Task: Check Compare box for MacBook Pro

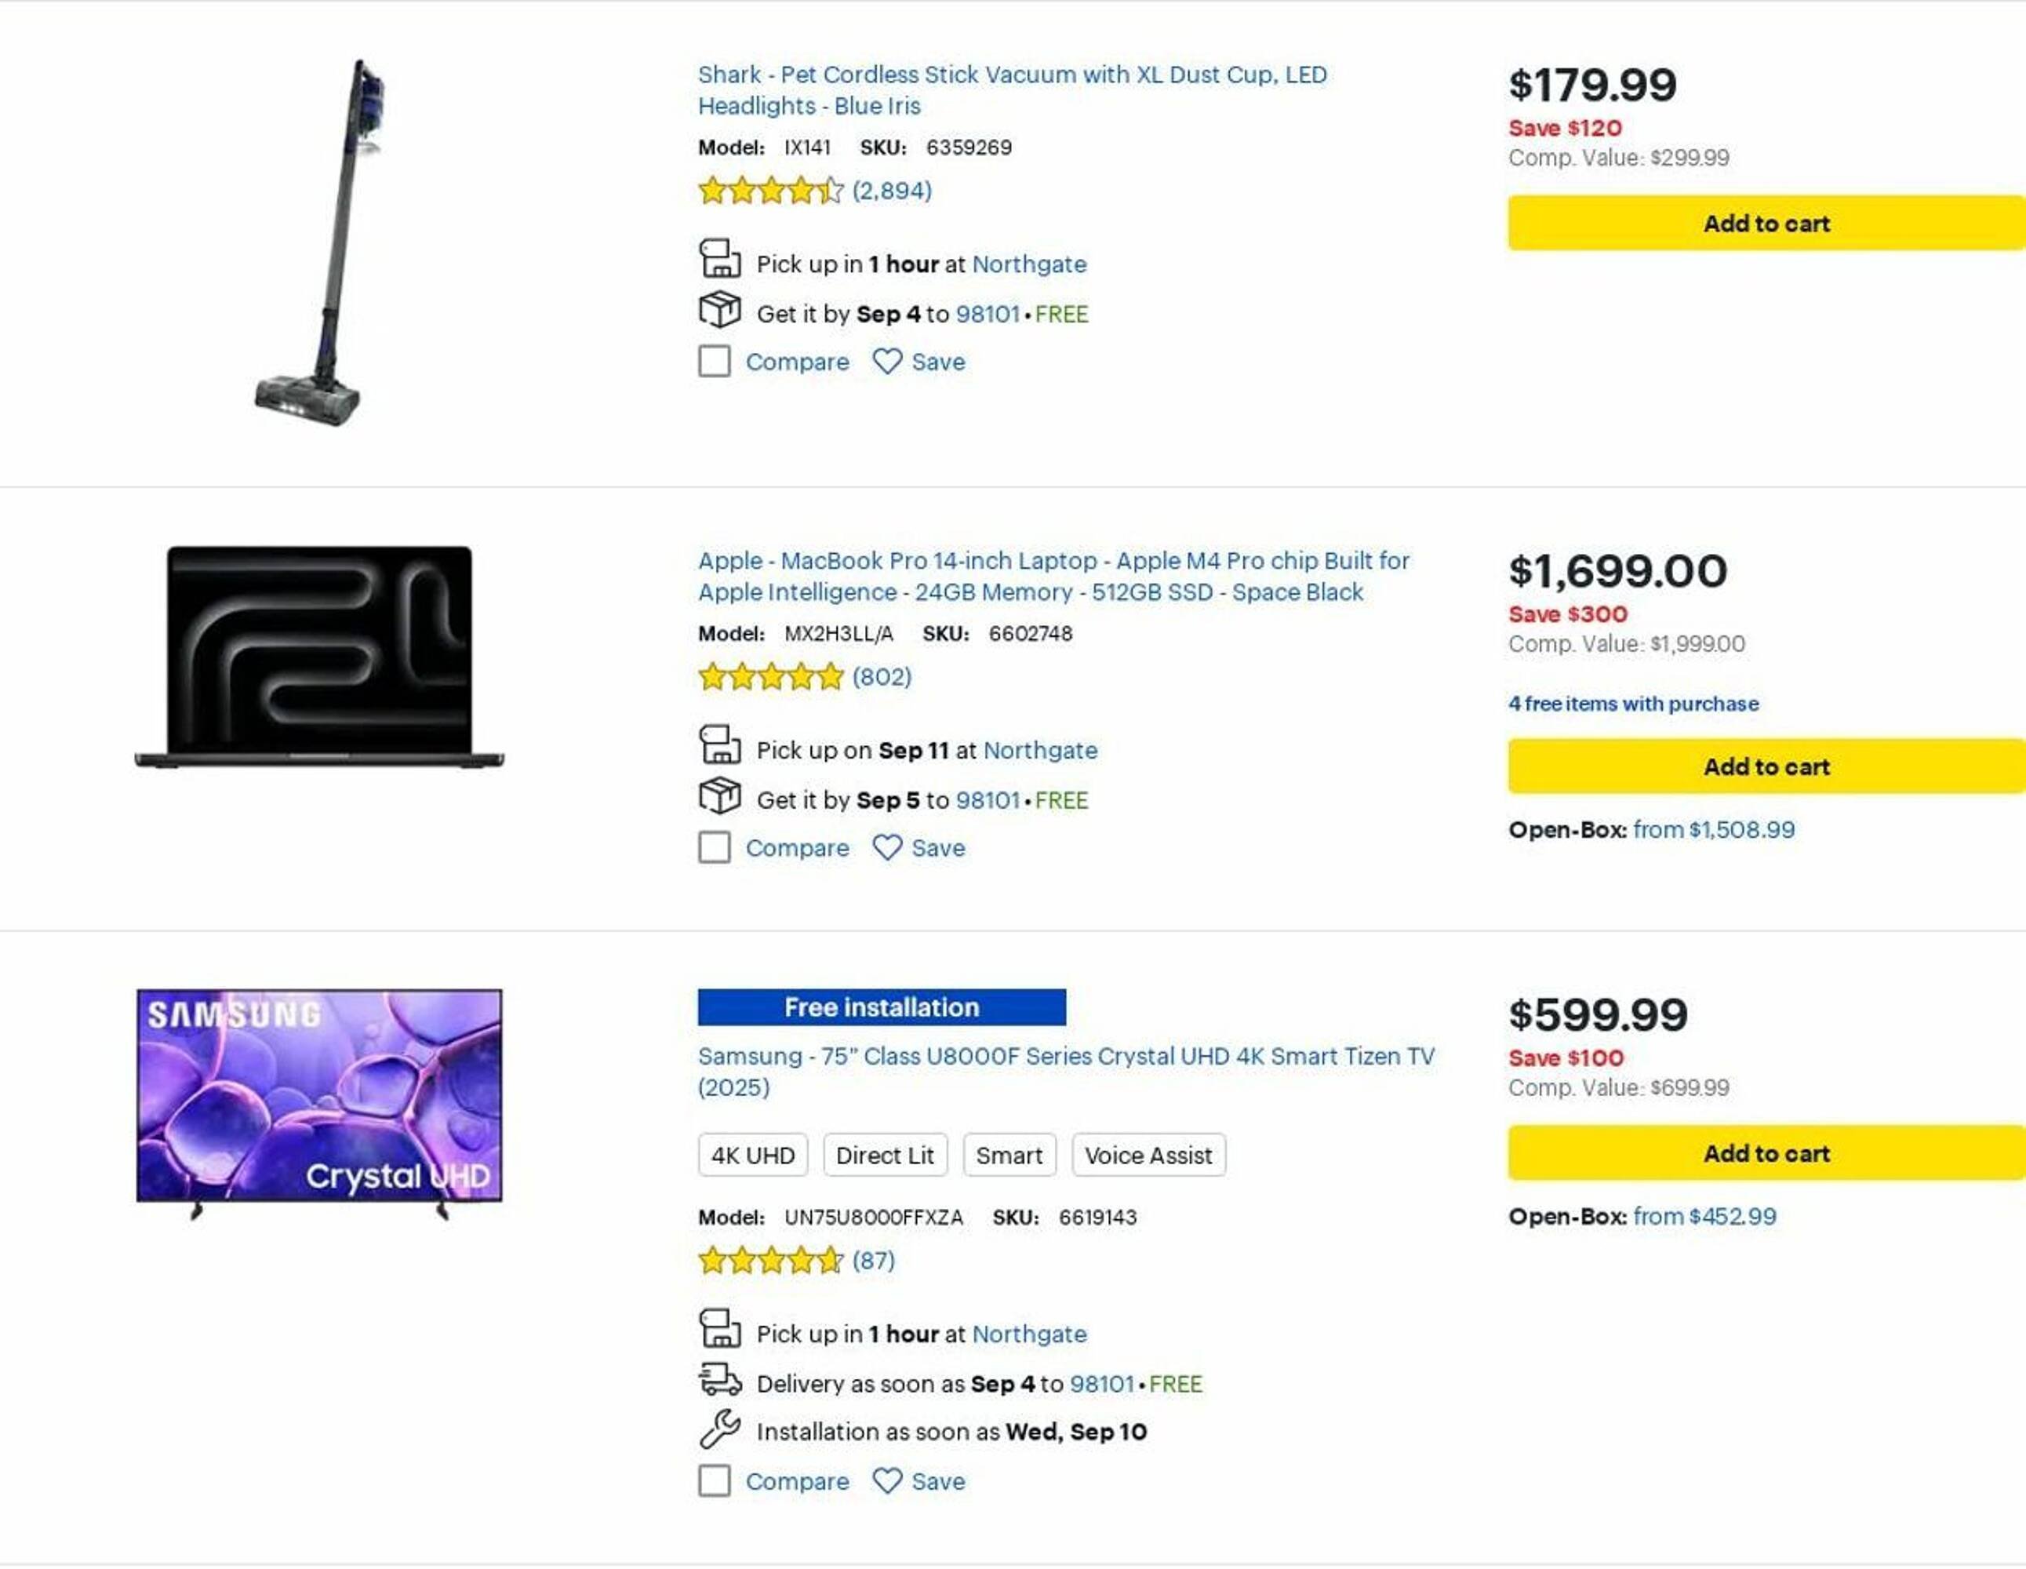Action: (x=715, y=847)
